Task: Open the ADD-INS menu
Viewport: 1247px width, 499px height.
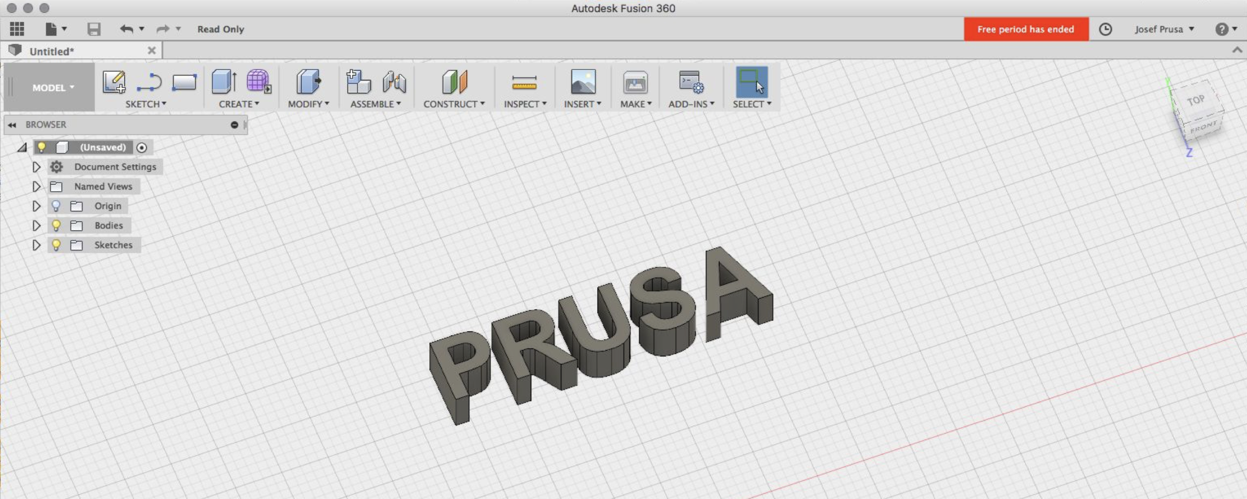Action: [691, 104]
